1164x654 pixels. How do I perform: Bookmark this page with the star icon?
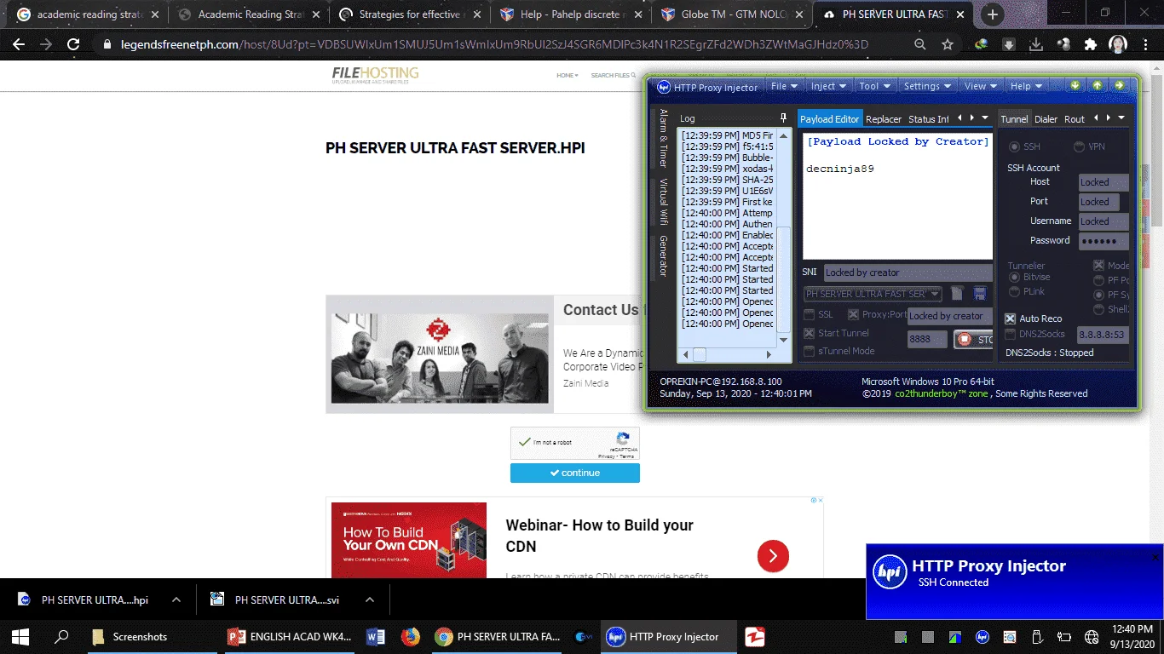tap(947, 44)
